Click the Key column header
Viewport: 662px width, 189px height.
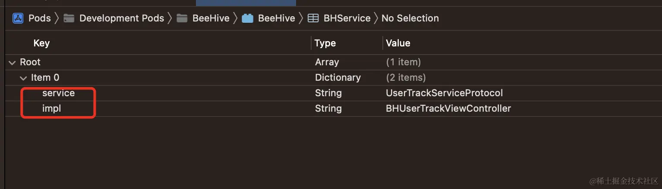41,43
